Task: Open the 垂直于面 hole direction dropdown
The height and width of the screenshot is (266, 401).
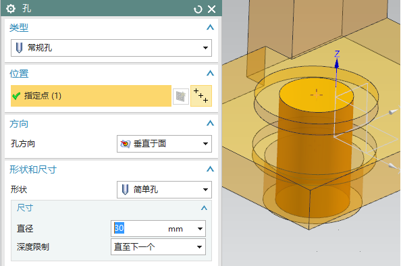Action: click(x=164, y=144)
